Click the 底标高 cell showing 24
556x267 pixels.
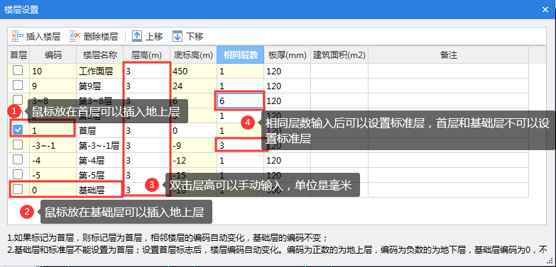193,86
